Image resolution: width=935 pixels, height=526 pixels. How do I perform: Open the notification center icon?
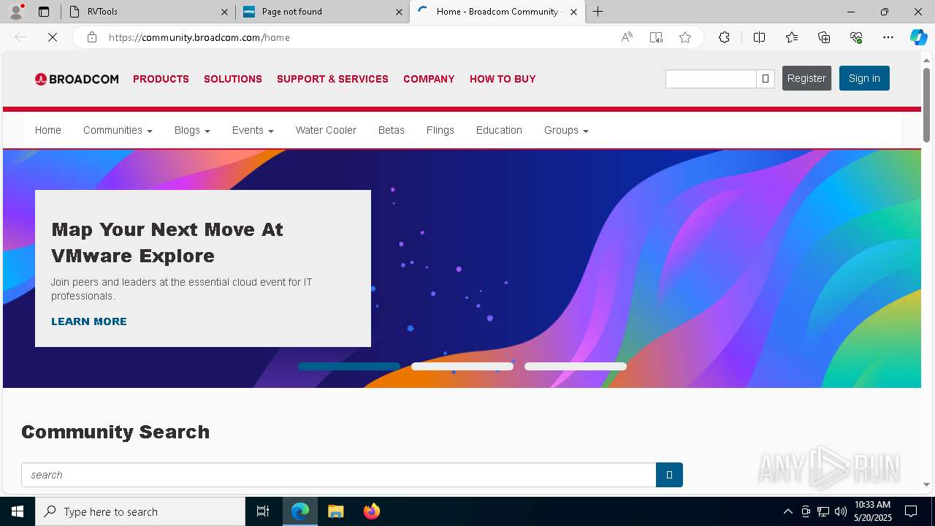click(x=911, y=511)
